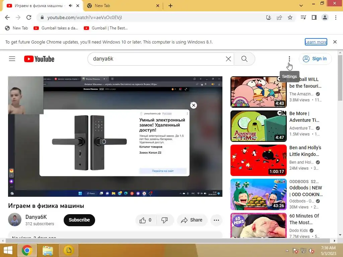The width and height of the screenshot is (343, 257).
Task: Switch to the New Tab tab
Action: coord(123,6)
